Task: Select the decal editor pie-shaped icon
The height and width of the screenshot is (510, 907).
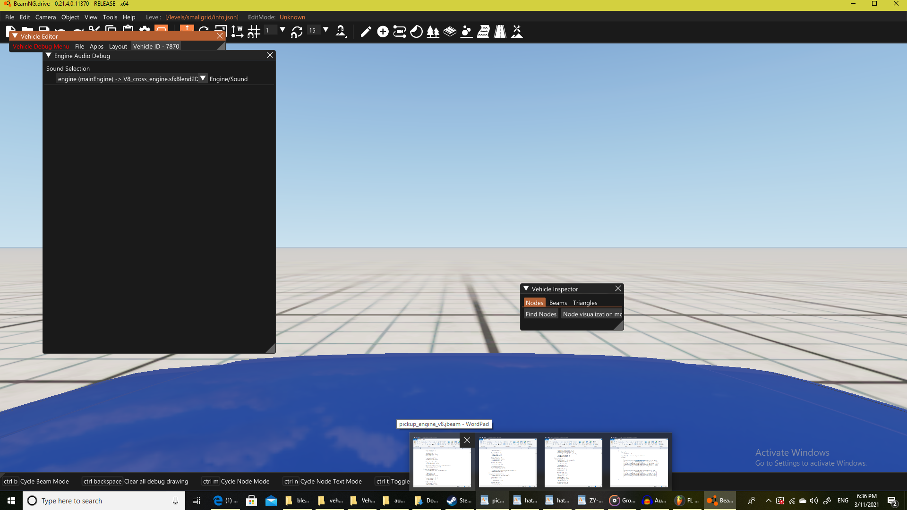Action: 416,32
